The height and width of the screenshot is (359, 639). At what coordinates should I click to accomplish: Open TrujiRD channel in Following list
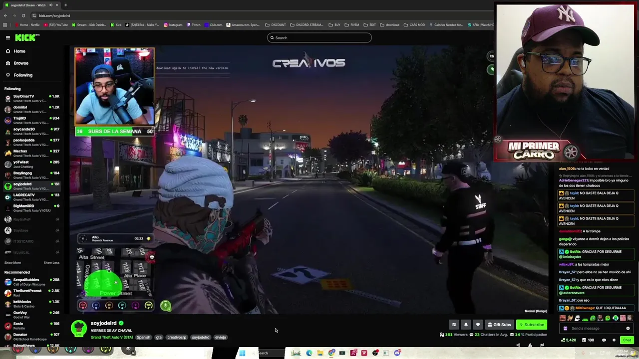(x=32, y=120)
